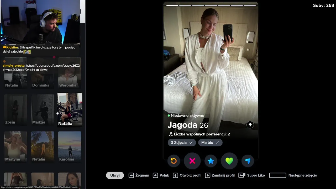Open Madzia match thumbnail

(43, 110)
